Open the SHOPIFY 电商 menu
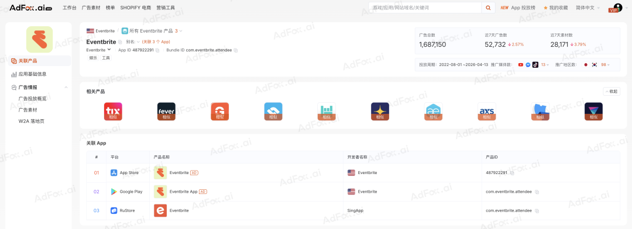The height and width of the screenshot is (229, 632). [x=136, y=8]
